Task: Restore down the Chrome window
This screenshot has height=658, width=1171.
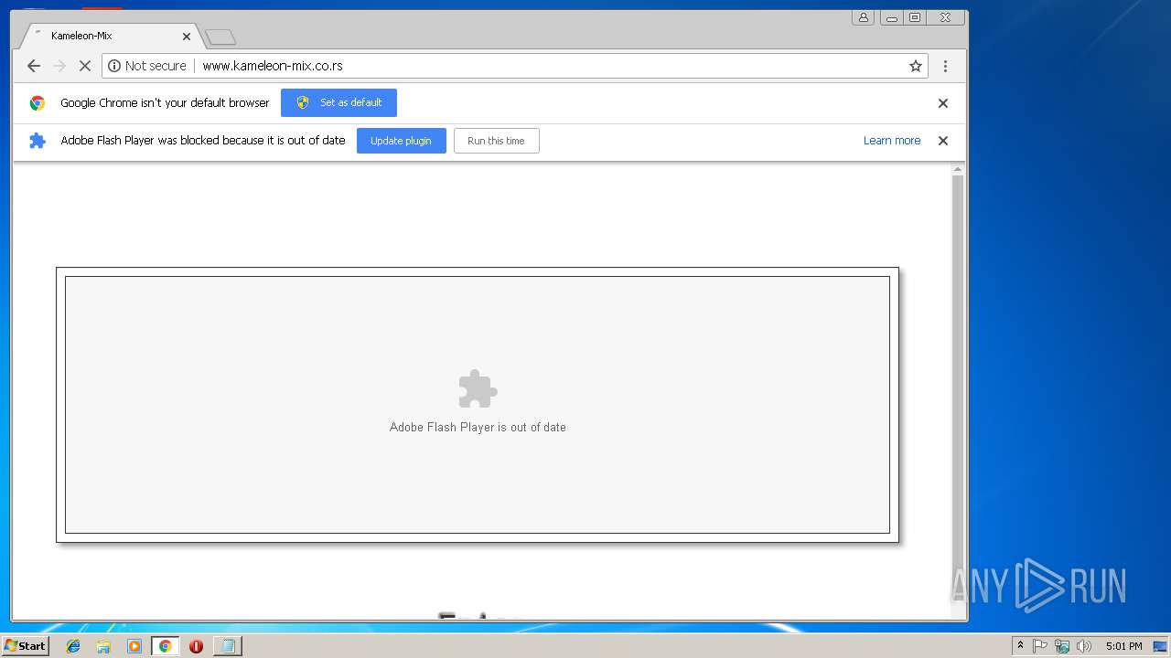Action: tap(914, 17)
